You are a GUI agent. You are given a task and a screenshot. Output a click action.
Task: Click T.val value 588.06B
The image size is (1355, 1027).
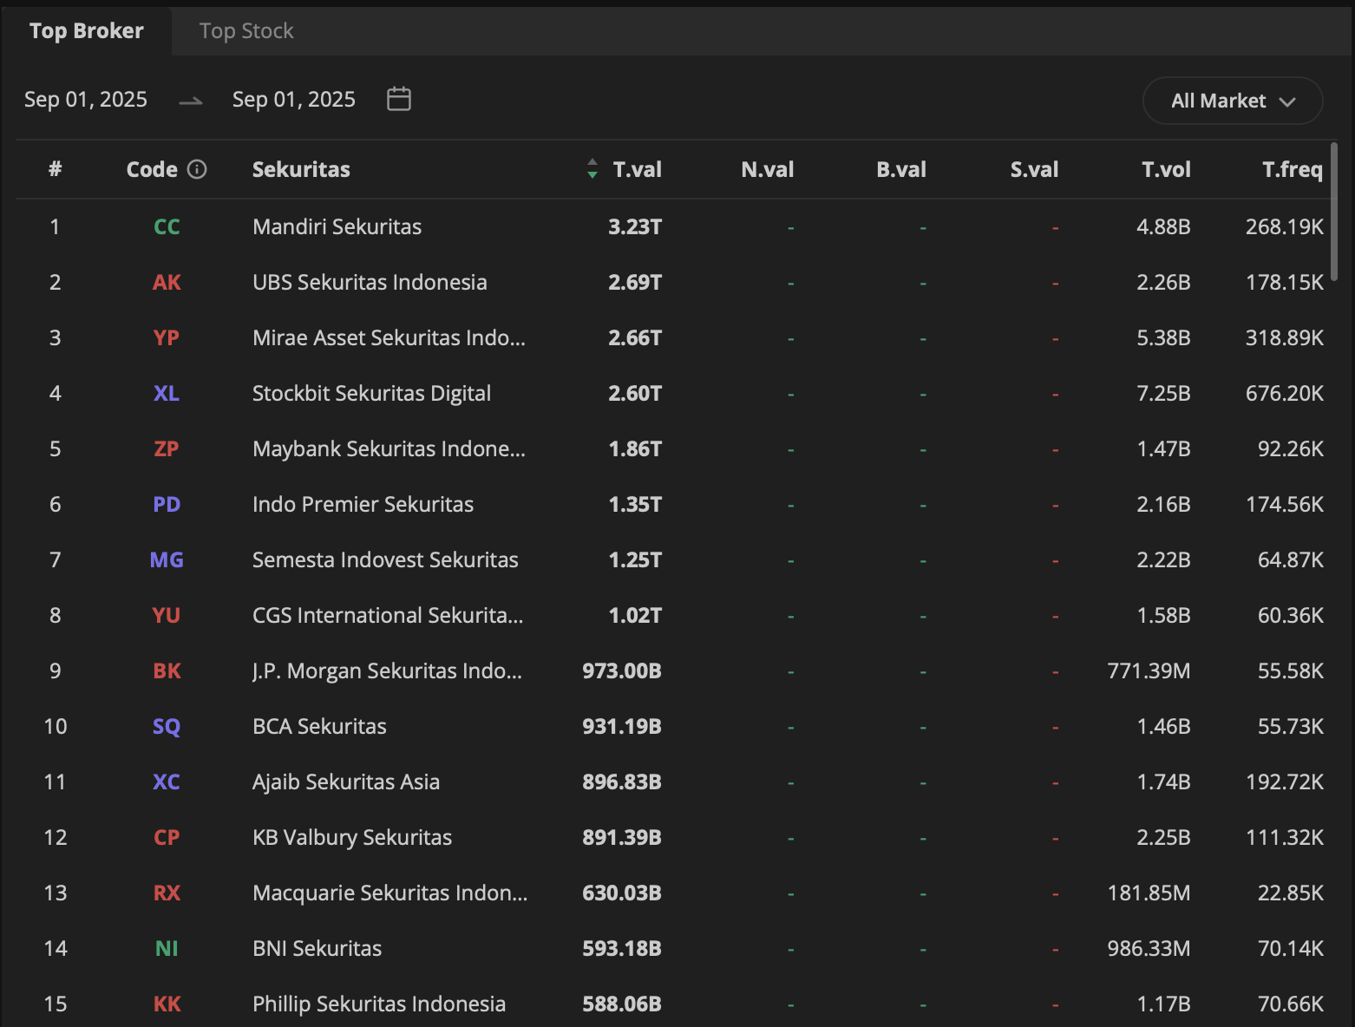pos(622,1004)
